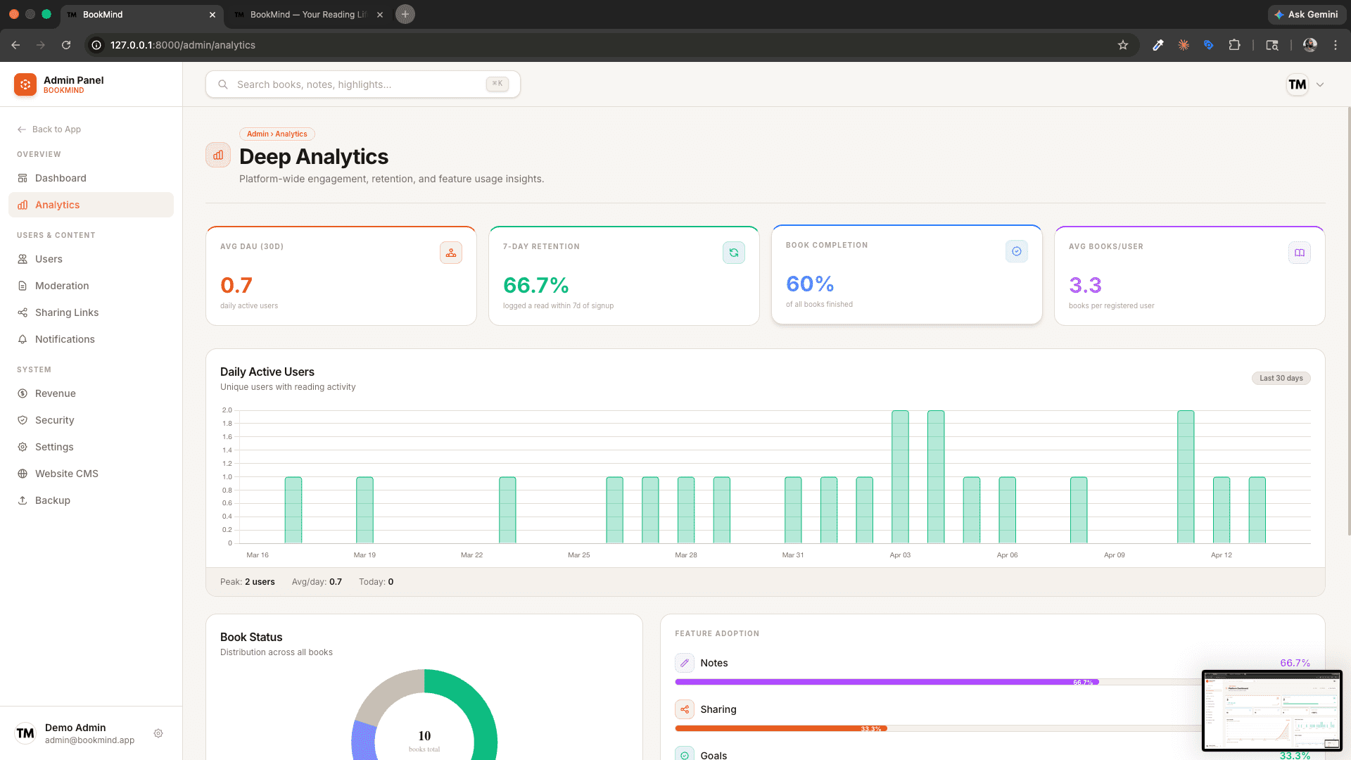The height and width of the screenshot is (760, 1351).
Task: Click the settings gear beside Demo Admin
Action: (158, 733)
